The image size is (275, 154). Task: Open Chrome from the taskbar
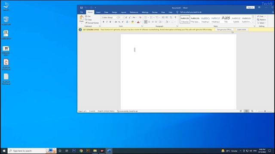click(81, 151)
